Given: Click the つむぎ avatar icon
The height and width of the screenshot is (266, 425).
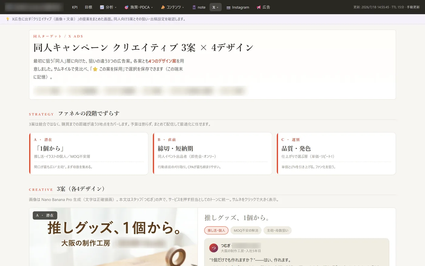Looking at the screenshot, I should pyautogui.click(x=214, y=248).
